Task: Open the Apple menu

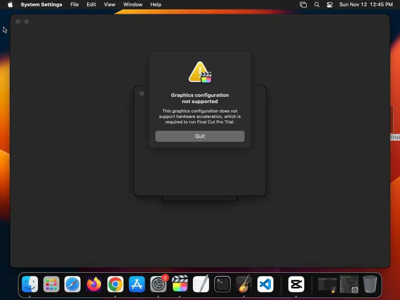Action: click(10, 5)
